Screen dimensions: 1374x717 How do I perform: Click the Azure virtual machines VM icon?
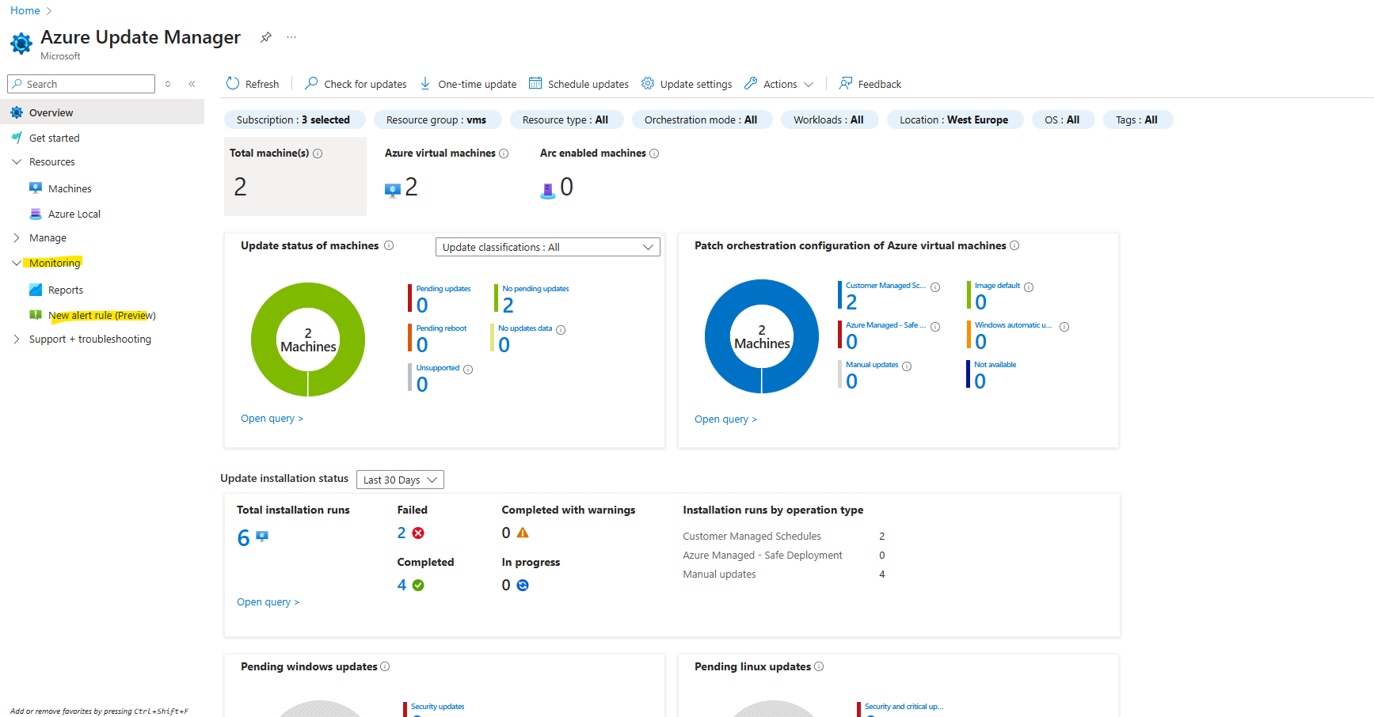coord(392,190)
